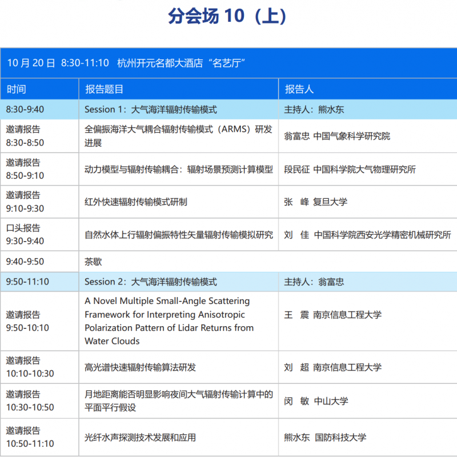Select the 红外快速辐射传输模式研制 title
Image resolution: width=457 pixels, height=457 pixels.
[x=136, y=202]
